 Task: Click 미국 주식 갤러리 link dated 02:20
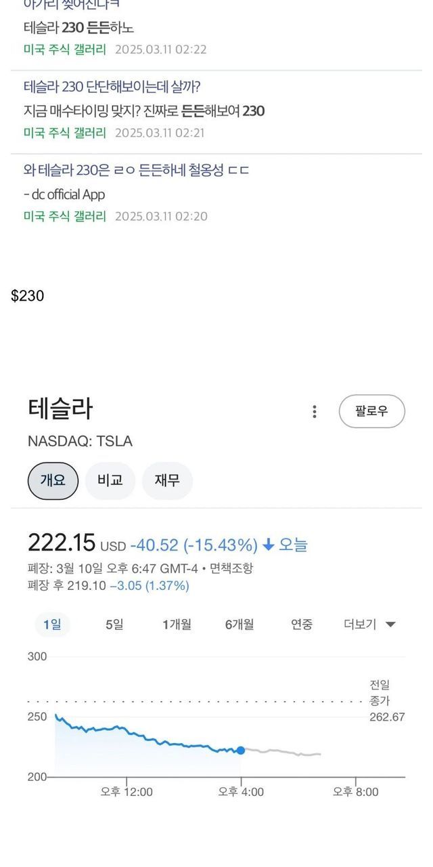click(65, 216)
